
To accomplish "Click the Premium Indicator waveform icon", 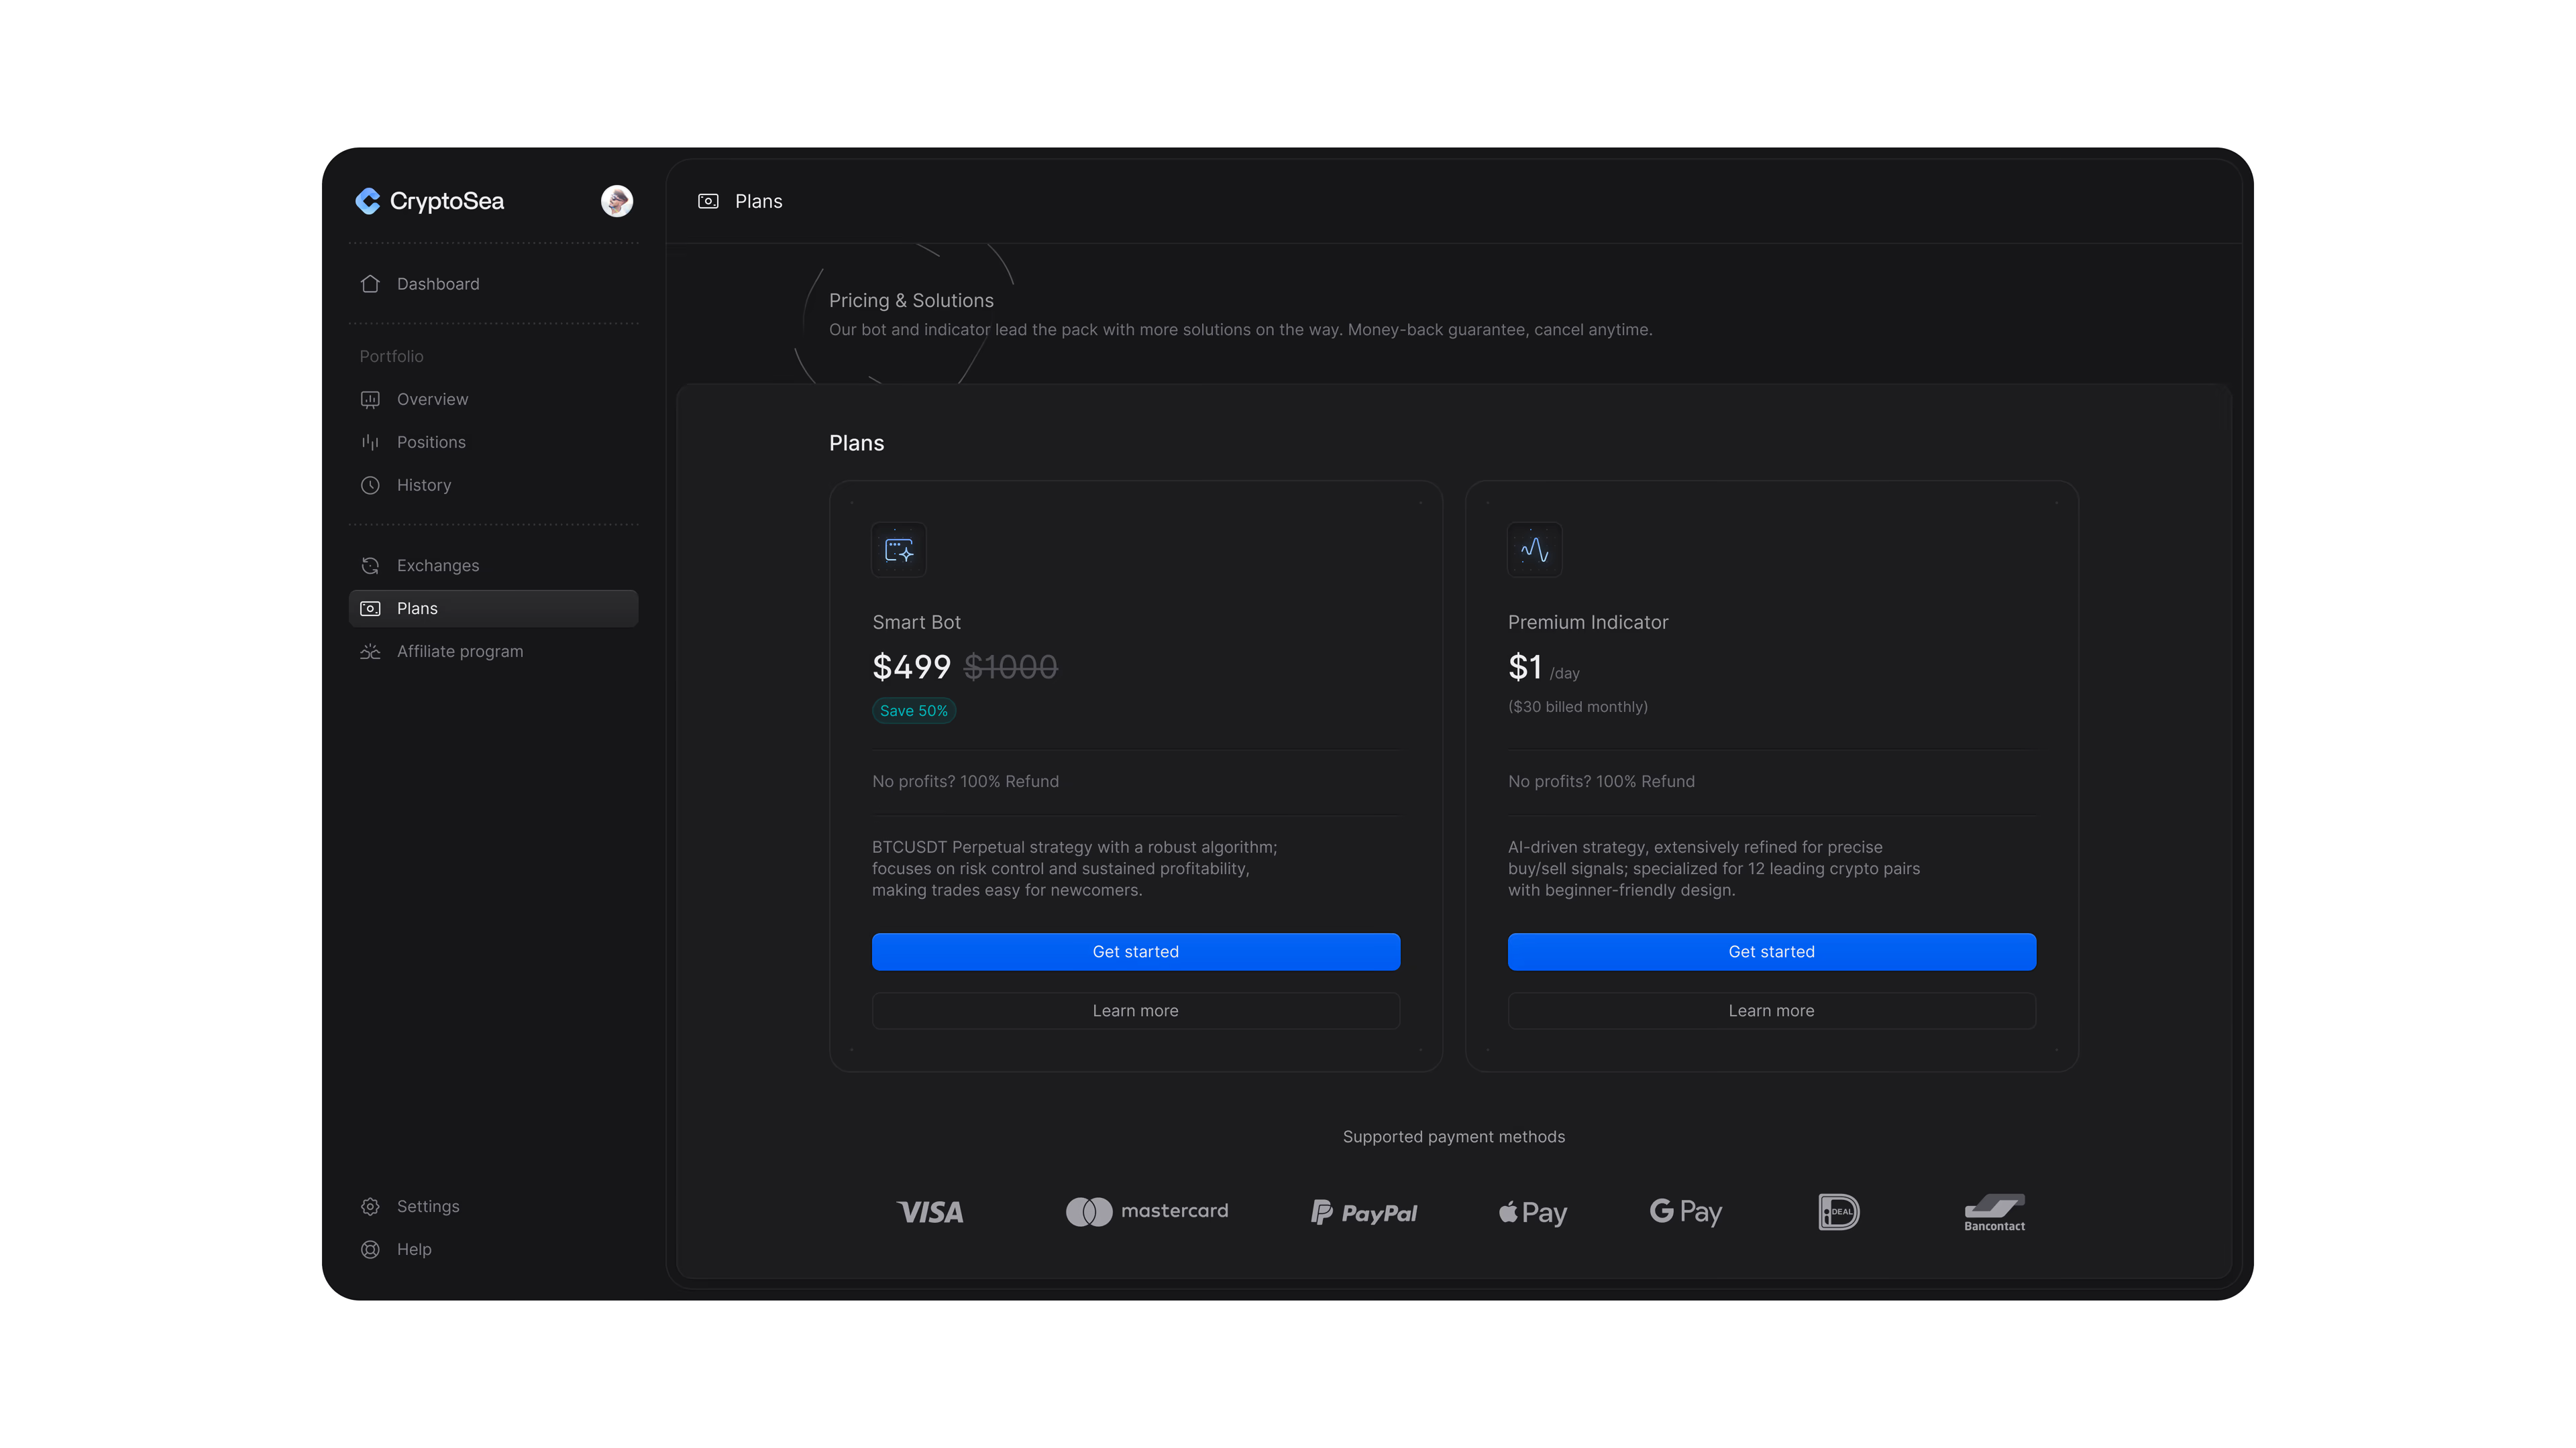I will coord(1534,550).
